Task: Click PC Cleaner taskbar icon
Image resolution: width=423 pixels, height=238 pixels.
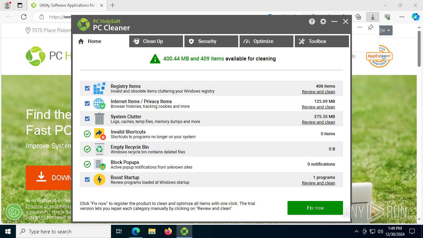Action: pyautogui.click(x=184, y=231)
